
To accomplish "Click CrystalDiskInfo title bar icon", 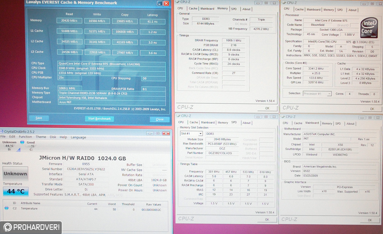I will coord(1,131).
